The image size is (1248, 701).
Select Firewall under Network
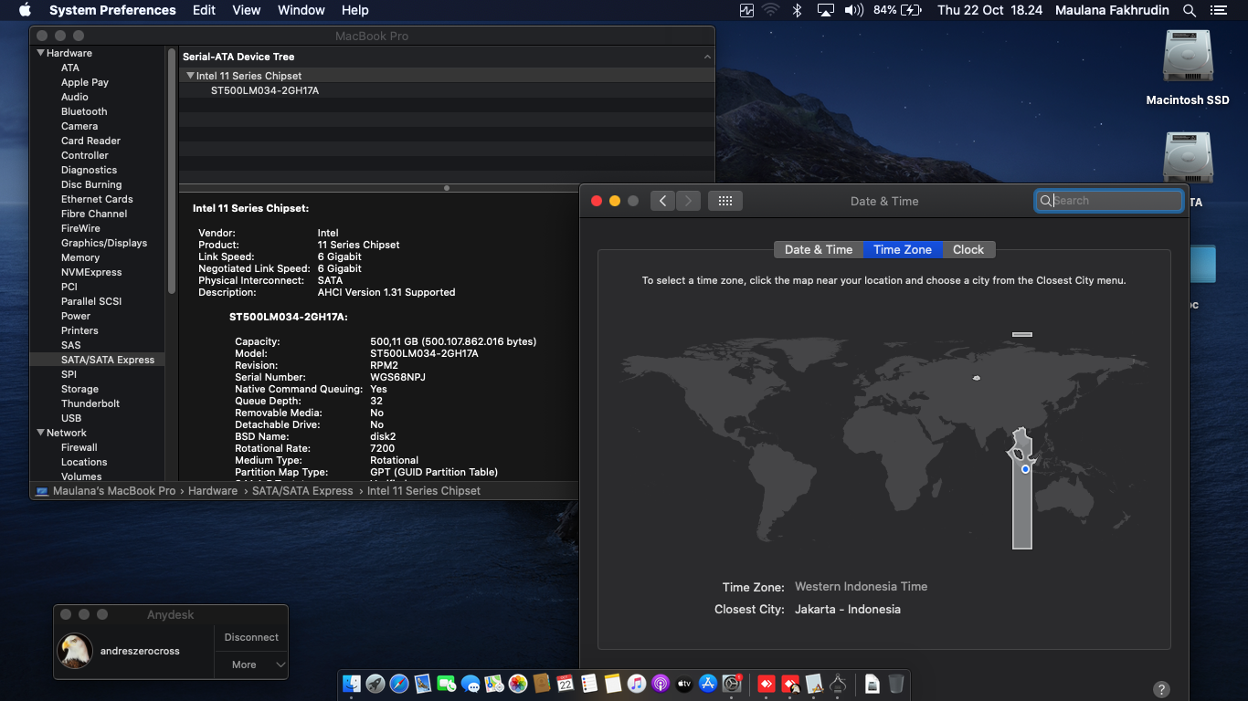[x=79, y=447]
